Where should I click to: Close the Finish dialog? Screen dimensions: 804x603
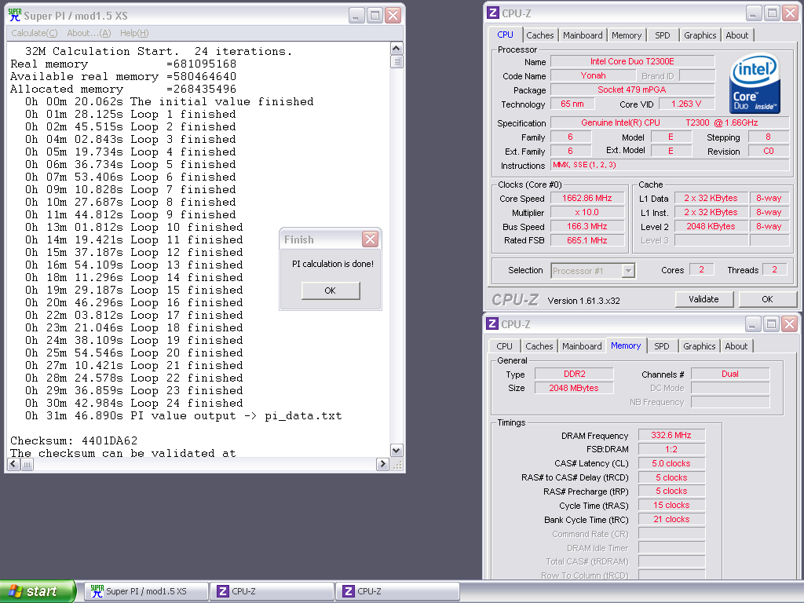coord(370,239)
